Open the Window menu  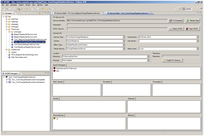click(x=40, y=5)
